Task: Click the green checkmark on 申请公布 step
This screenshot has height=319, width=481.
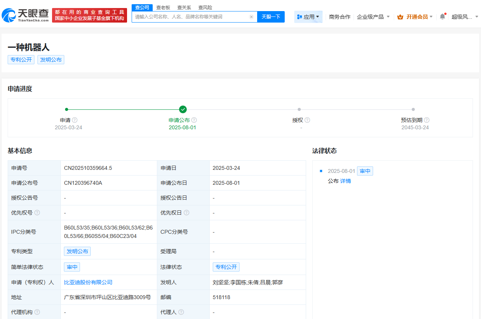Action: 183,109
